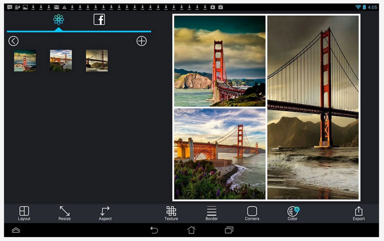Screen dimensions: 384x241
Task: Open the Color picker tool
Action: [292, 213]
